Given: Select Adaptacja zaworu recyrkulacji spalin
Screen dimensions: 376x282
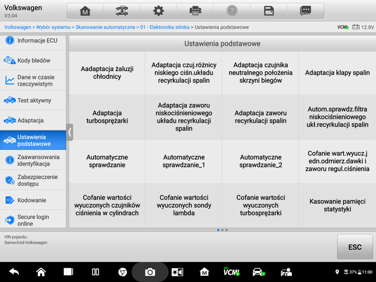Looking at the screenshot, I should [x=260, y=117].
